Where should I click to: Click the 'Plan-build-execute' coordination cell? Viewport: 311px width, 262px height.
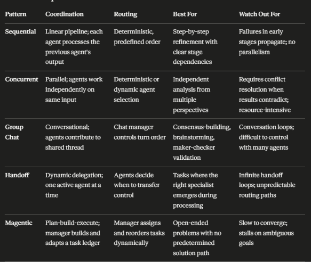pyautogui.click(x=73, y=233)
